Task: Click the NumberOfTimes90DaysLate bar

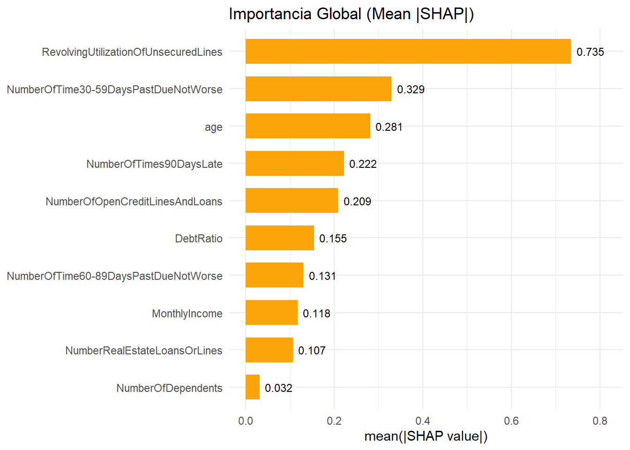Action: [x=294, y=164]
